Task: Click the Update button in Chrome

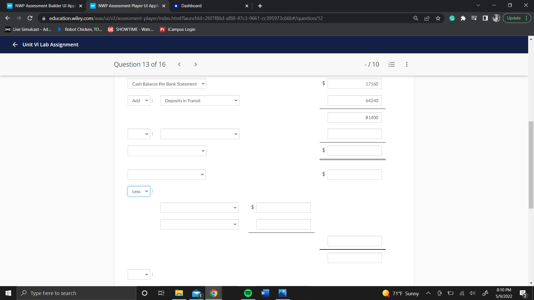Action: pyautogui.click(x=514, y=18)
